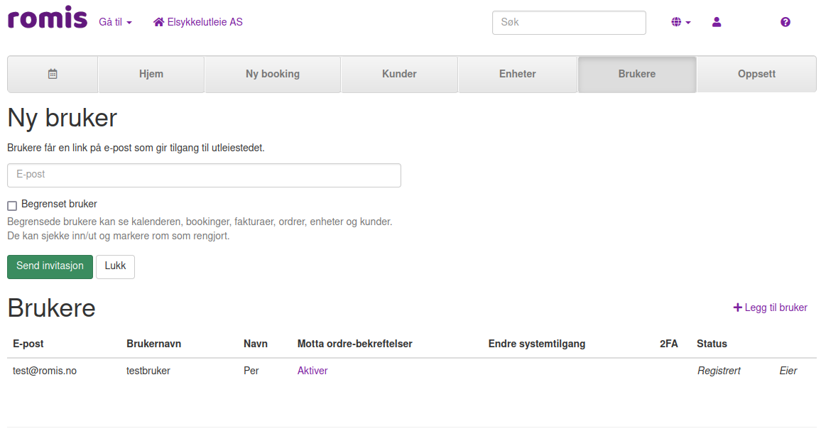Open the calendar tab icon
Screen dimensions: 821x441
point(53,74)
